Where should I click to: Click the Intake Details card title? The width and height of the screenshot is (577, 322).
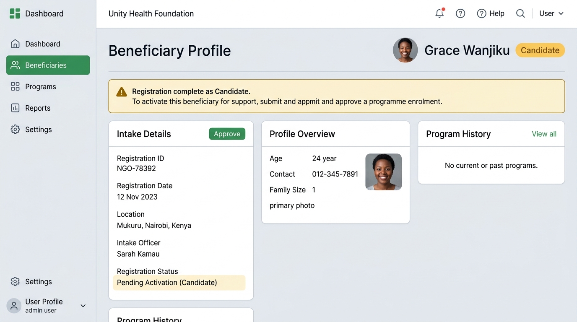(x=144, y=134)
